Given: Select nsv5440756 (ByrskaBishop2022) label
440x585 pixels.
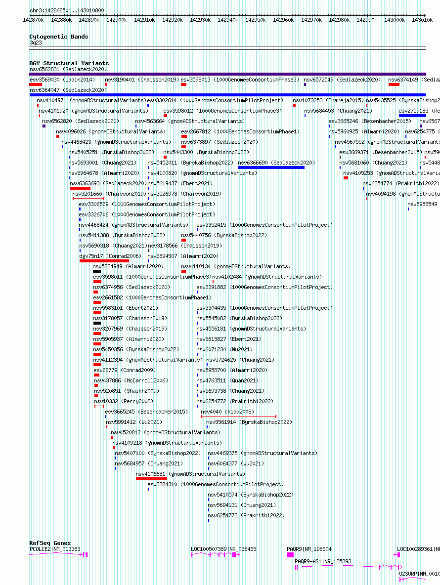Looking at the screenshot, I should 224,235.
